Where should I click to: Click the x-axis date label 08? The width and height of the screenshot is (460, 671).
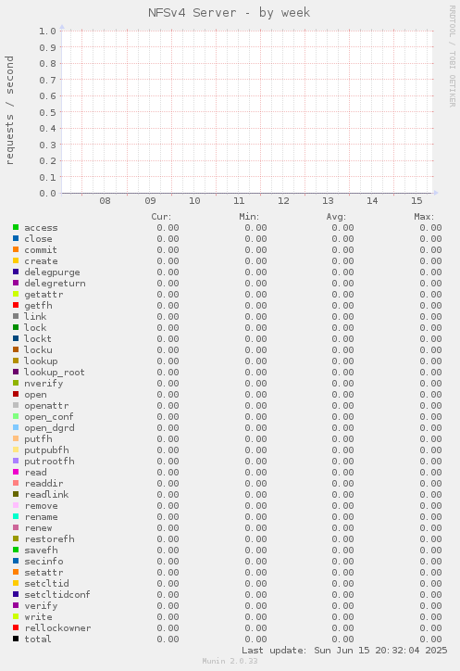(105, 201)
